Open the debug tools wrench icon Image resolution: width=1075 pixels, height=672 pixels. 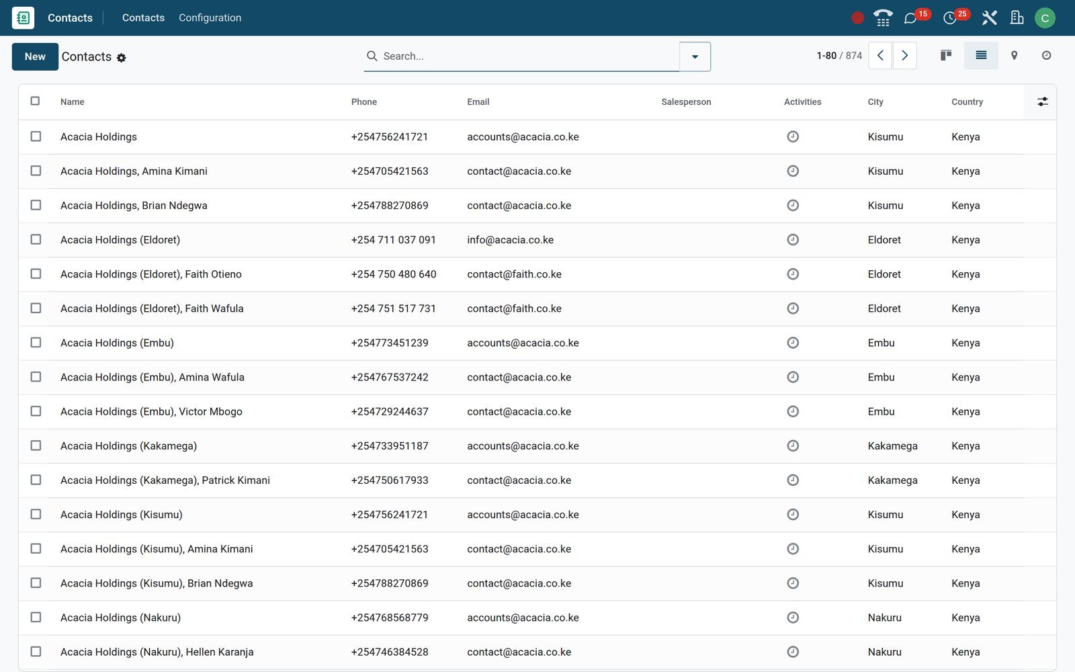(x=989, y=18)
